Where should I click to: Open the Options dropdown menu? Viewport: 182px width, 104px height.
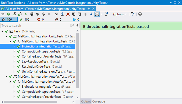coord(120,14)
